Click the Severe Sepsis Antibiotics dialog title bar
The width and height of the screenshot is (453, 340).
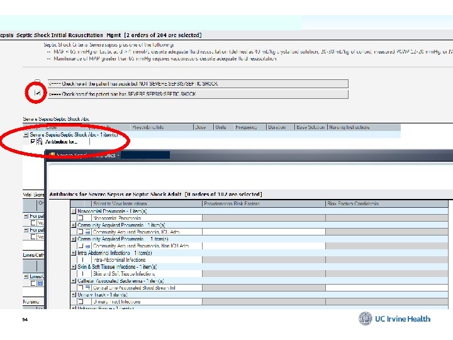point(249,156)
